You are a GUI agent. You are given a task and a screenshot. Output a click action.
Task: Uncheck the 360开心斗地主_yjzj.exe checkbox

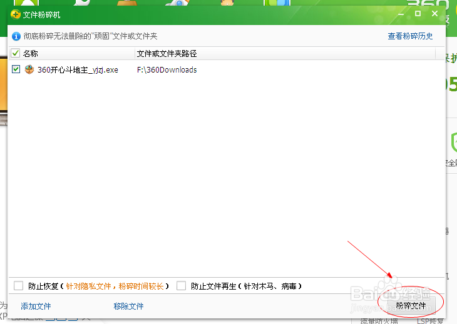(x=16, y=69)
